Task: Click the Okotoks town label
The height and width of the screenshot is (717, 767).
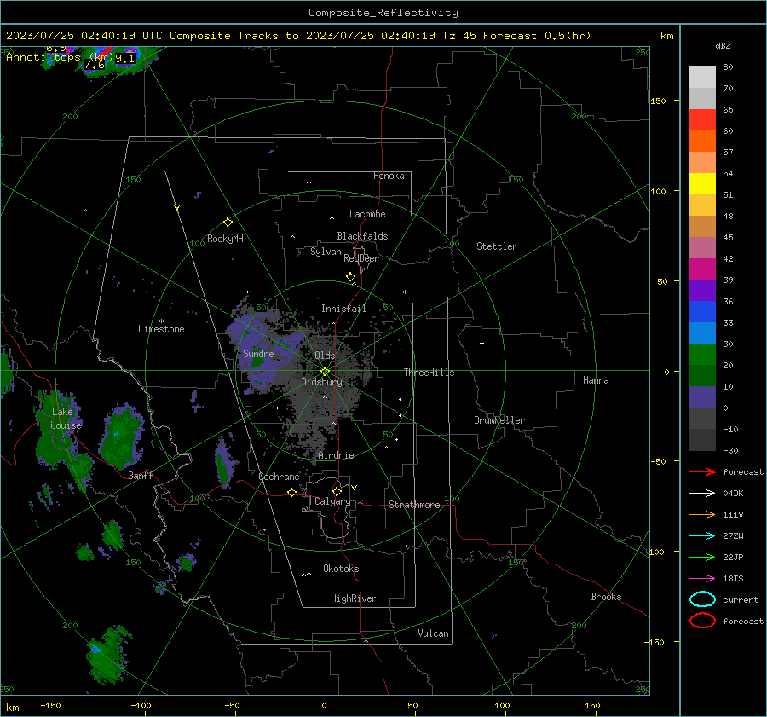Action: coord(341,569)
